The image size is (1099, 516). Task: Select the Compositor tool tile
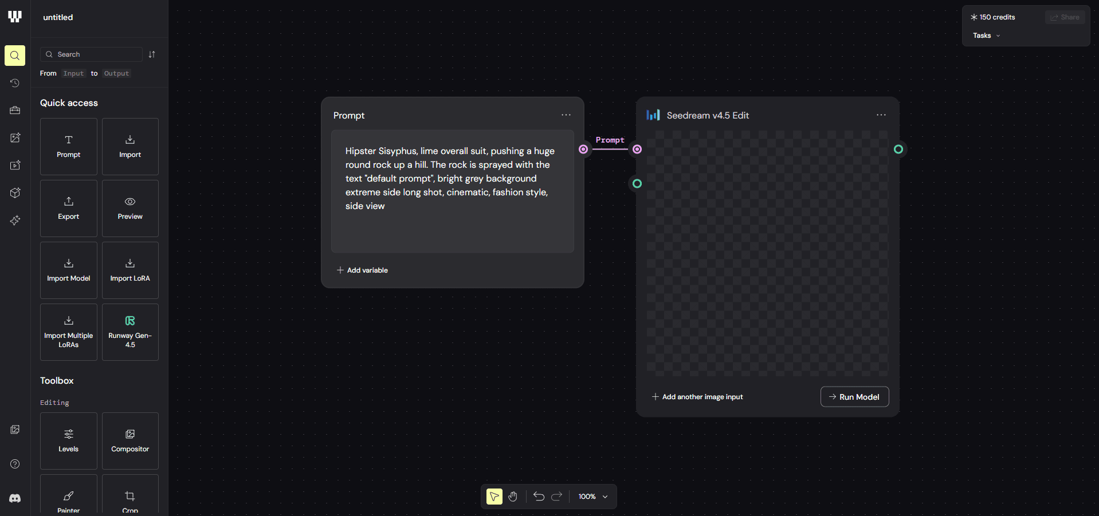(x=130, y=441)
